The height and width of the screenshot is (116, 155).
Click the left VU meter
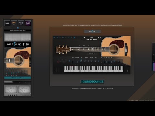pyautogui.click(x=11, y=89)
